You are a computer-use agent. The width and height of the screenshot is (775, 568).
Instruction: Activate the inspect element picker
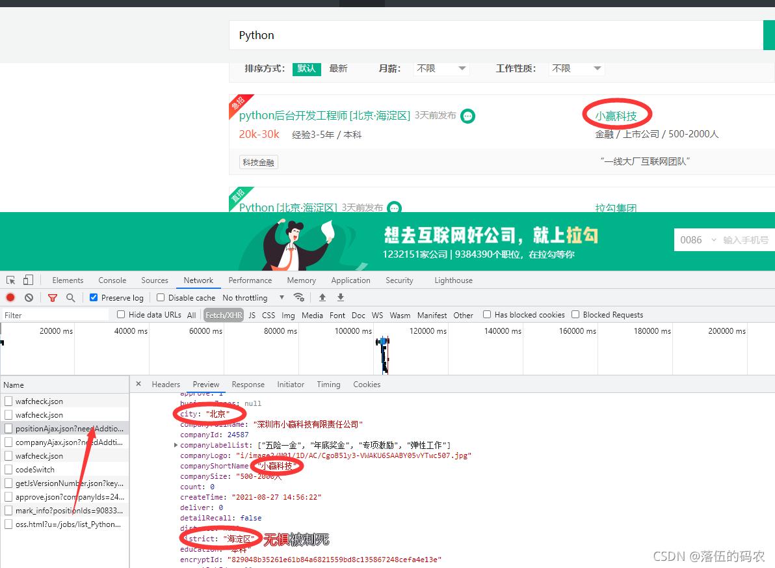click(x=10, y=280)
